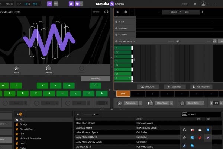Click the green Y key pad

coord(56,85)
